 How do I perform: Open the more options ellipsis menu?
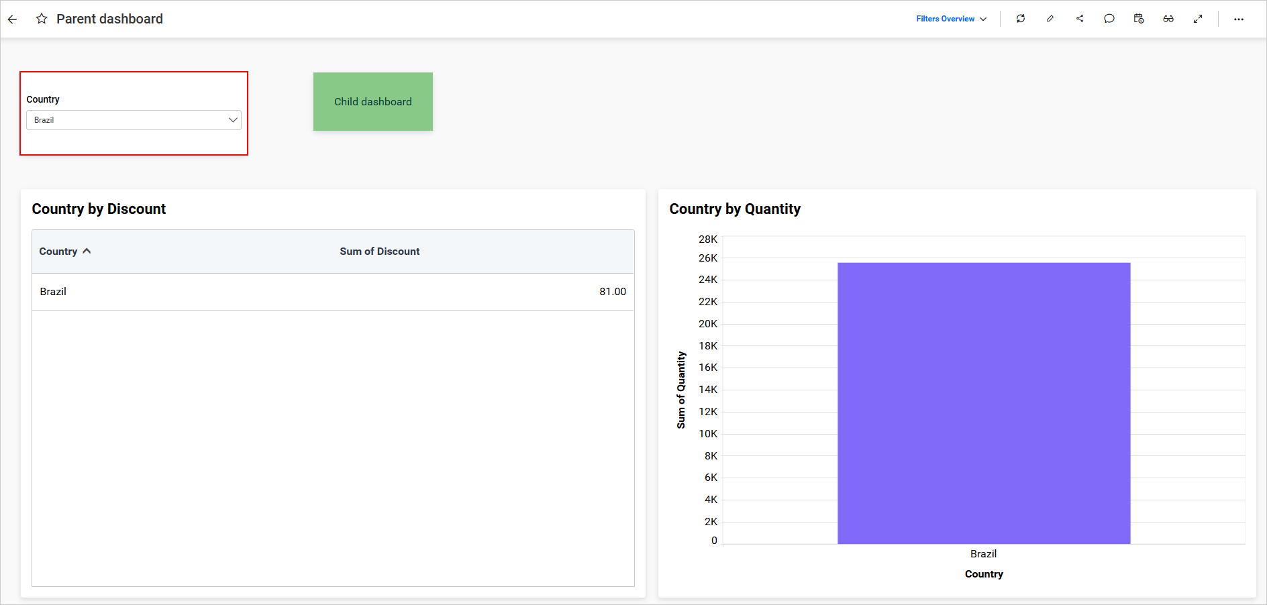tap(1238, 19)
